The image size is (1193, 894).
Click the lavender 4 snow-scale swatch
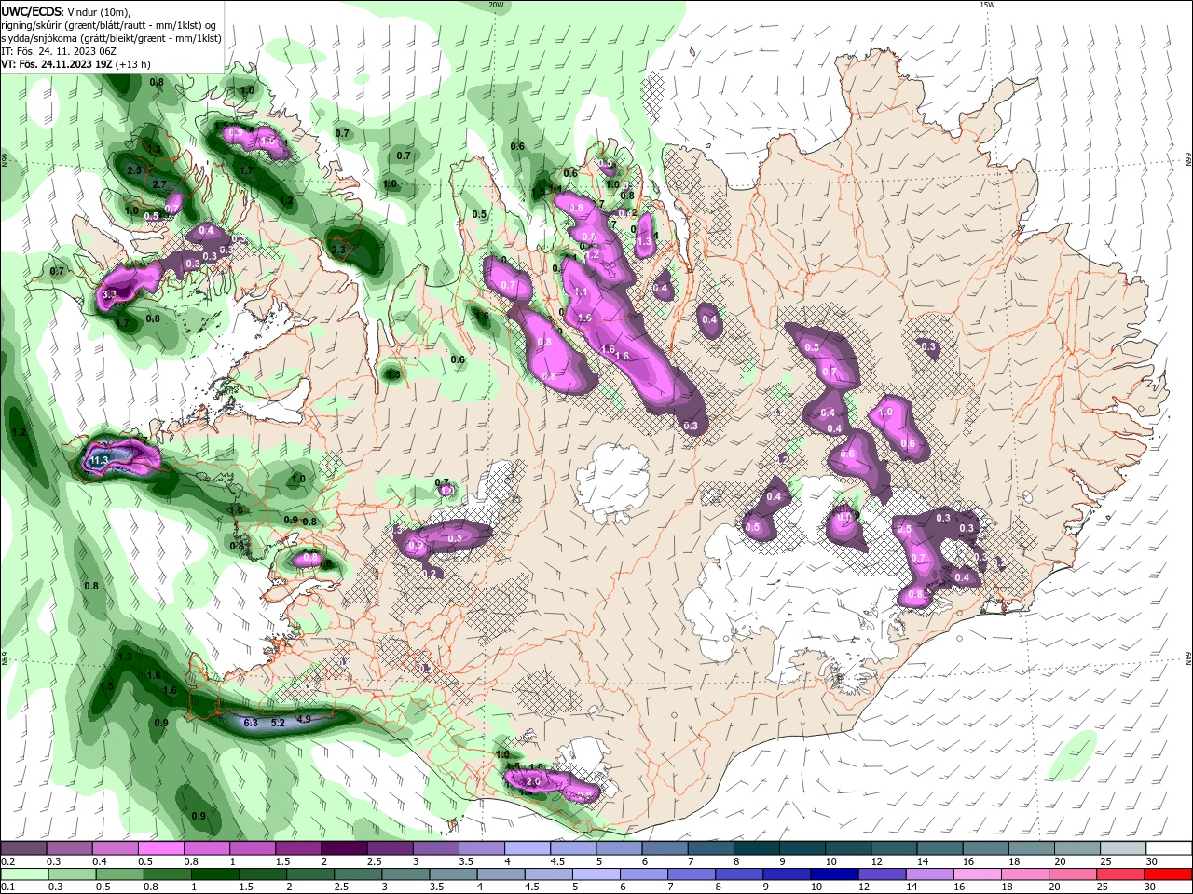point(527,847)
